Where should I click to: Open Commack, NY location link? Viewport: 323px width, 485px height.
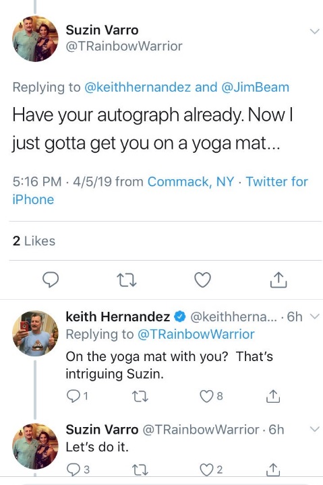190,182
